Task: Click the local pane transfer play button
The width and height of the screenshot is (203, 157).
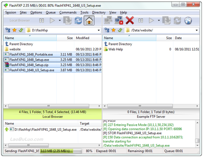Action: pyautogui.click(x=52, y=20)
